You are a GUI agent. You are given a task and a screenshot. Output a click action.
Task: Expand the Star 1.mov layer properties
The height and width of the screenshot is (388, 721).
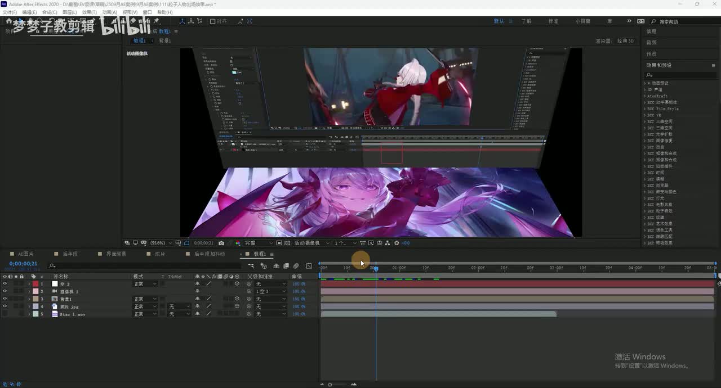tap(29, 314)
